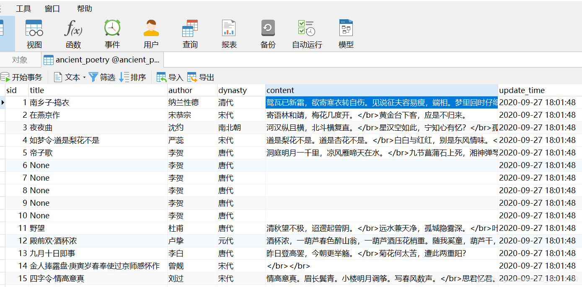
Task: Select title cell 夜夜曲
Action: [98, 128]
